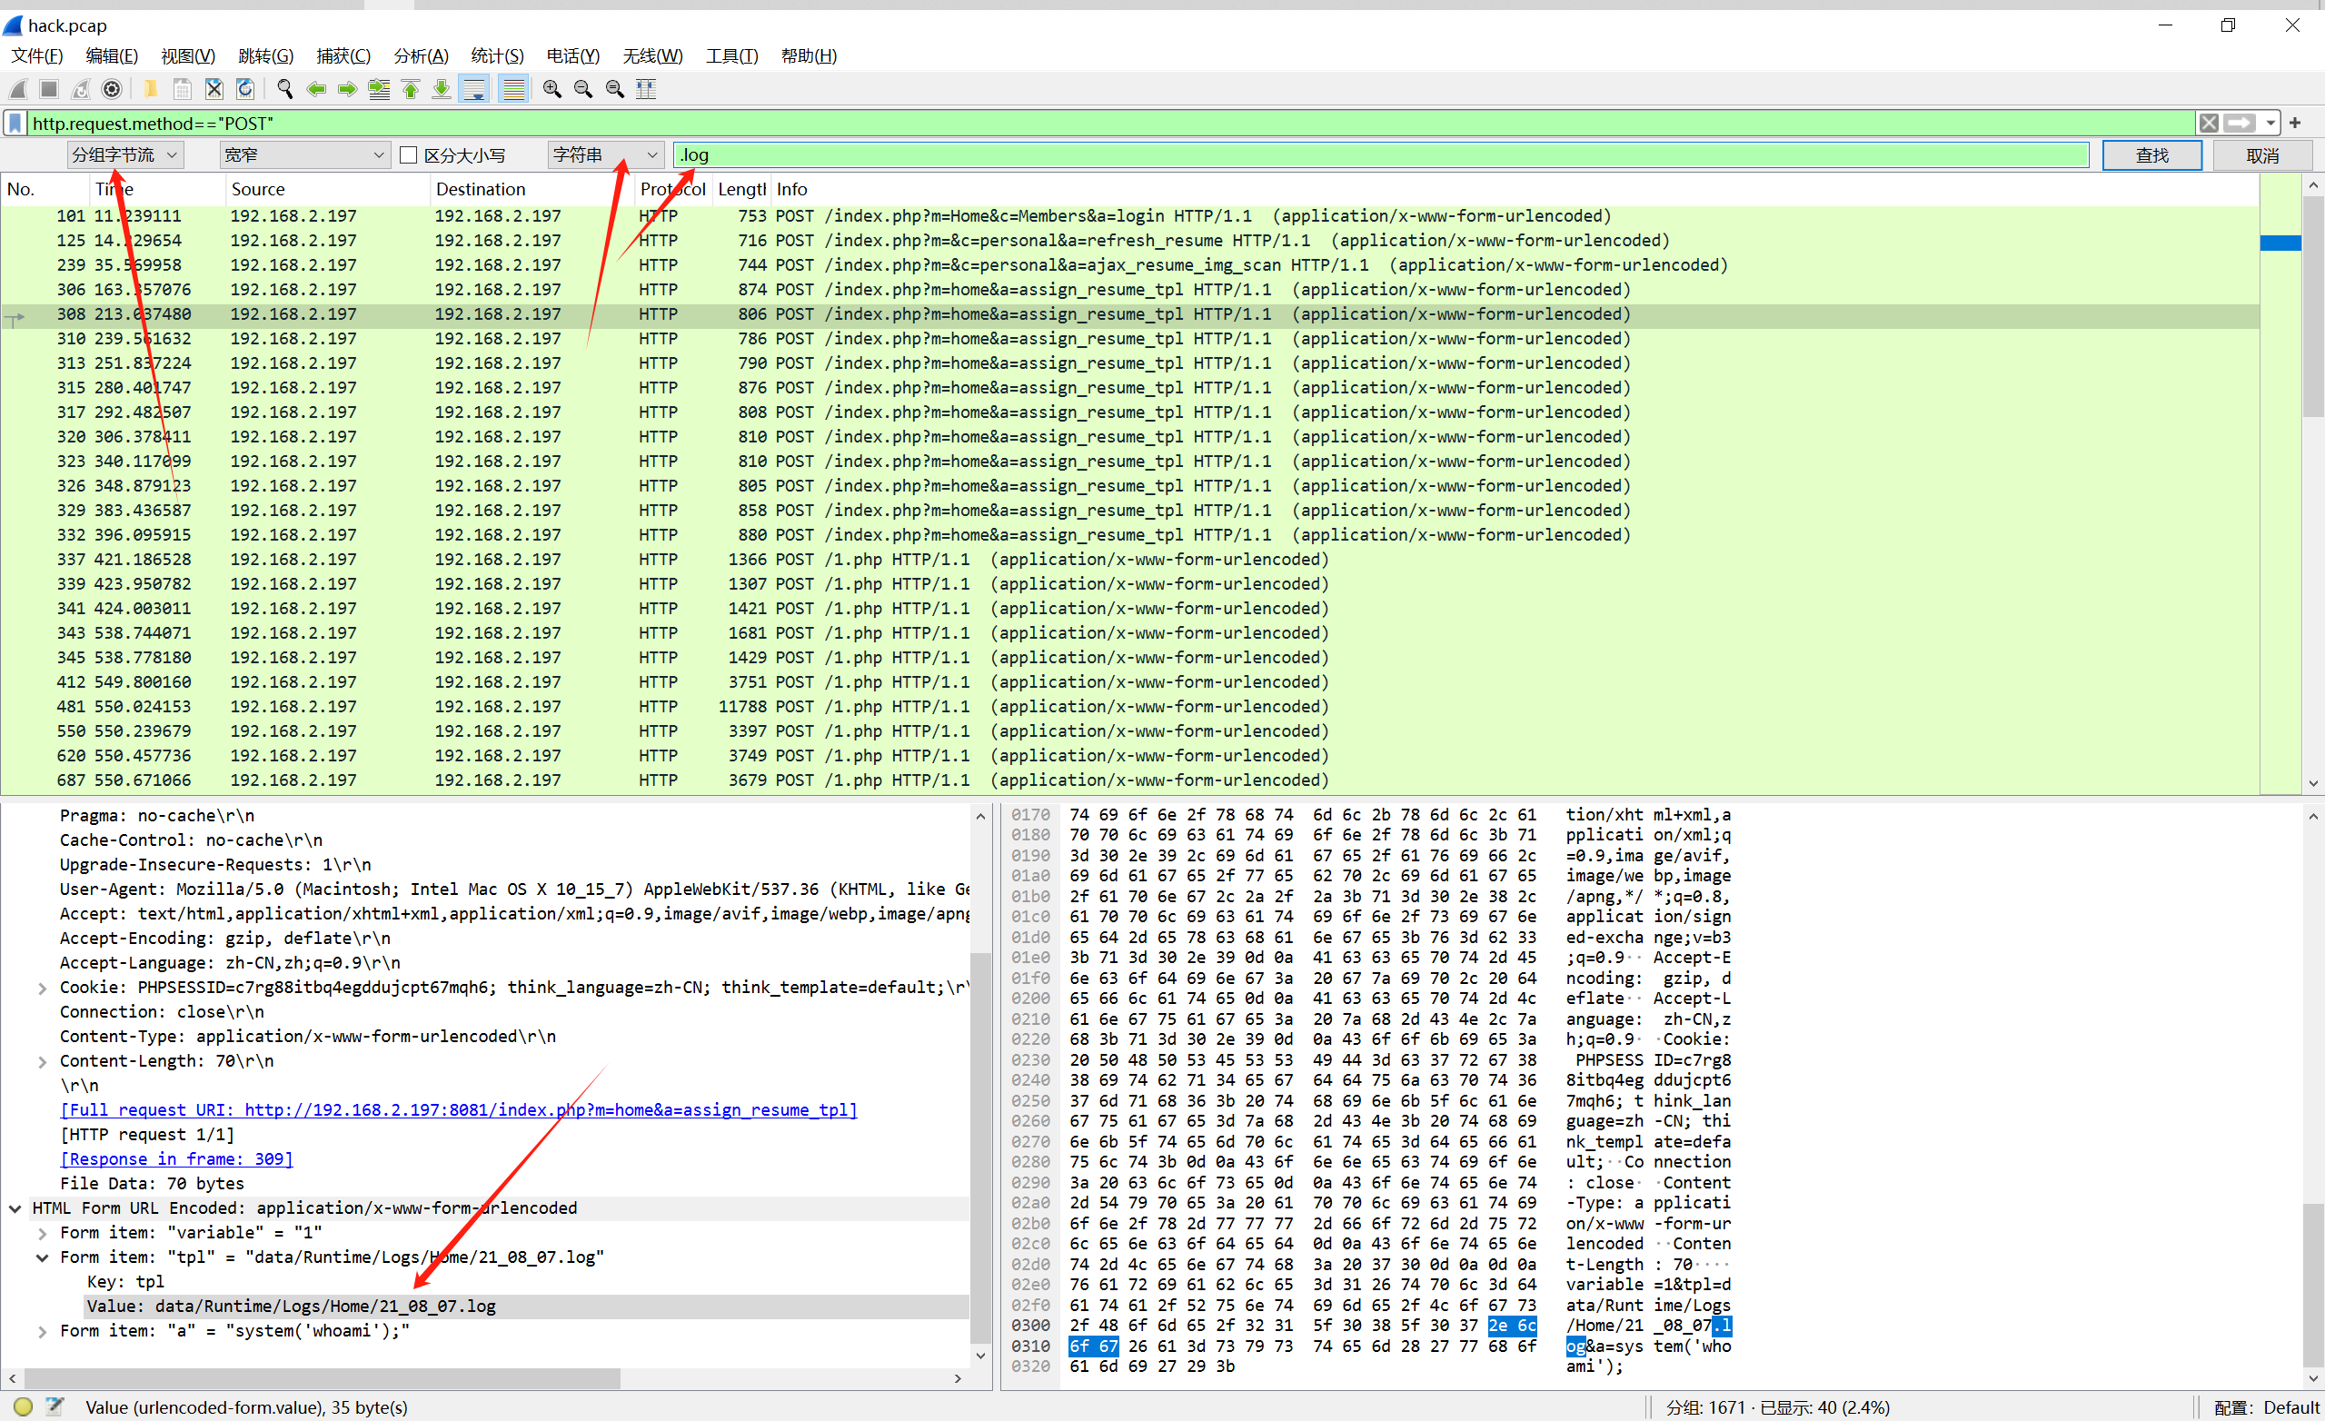The image size is (2325, 1421).
Task: Click the find packet magnifier icon
Action: (284, 90)
